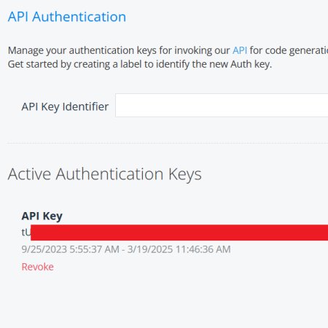
Task: Click the dash between the two dates
Action: click(x=123, y=250)
